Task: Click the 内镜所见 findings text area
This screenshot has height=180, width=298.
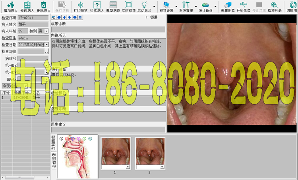Action: pyautogui.click(x=108, y=52)
